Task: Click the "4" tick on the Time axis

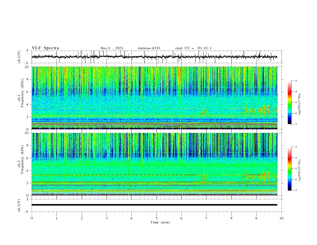Action: click(x=131, y=218)
